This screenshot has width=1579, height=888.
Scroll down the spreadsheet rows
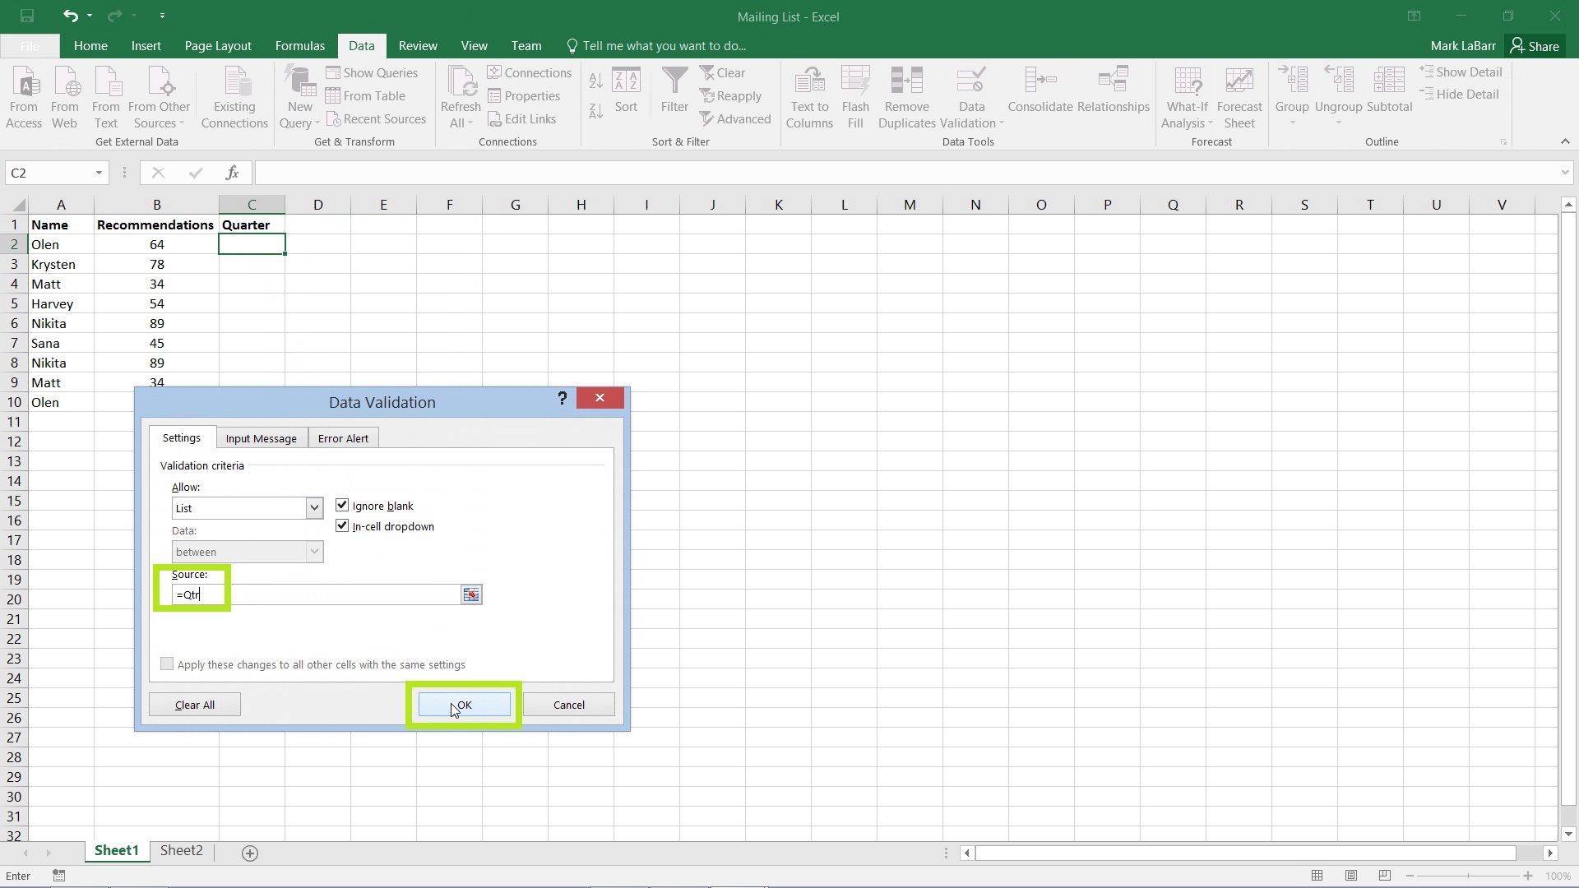[1568, 834]
